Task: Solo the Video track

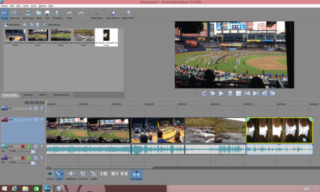Action: point(42,120)
